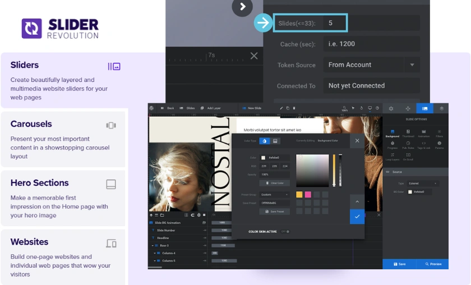Screen dimensions: 471x285
Task: Confirm color with blue checkmark button
Action: (x=357, y=217)
